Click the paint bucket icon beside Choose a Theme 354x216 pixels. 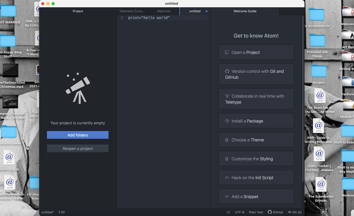point(227,140)
